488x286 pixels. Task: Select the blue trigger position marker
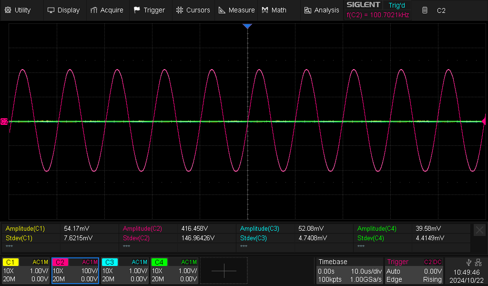tap(247, 26)
